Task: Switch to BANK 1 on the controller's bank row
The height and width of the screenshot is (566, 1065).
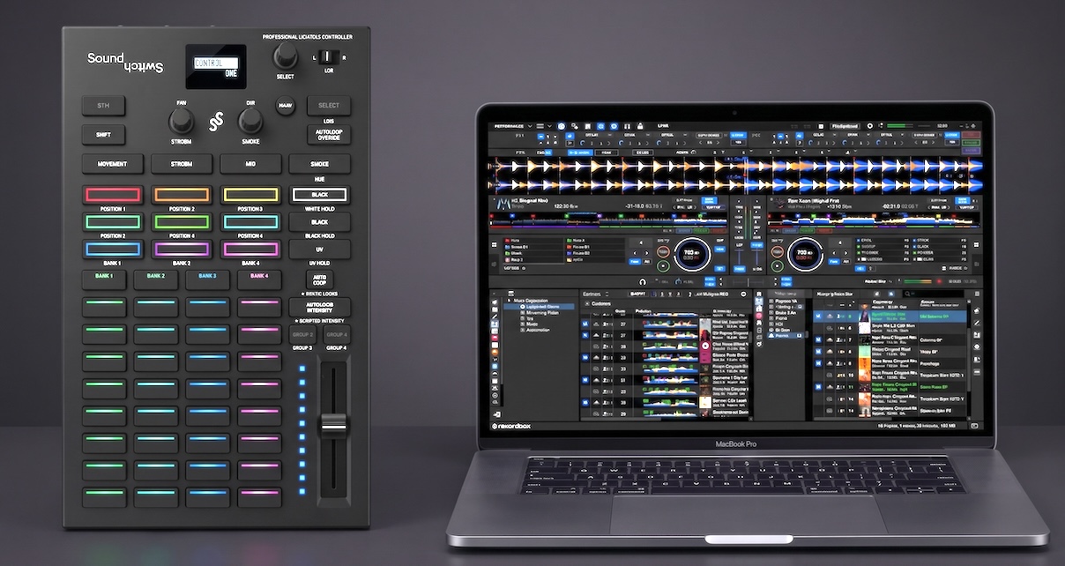Action: pos(104,279)
